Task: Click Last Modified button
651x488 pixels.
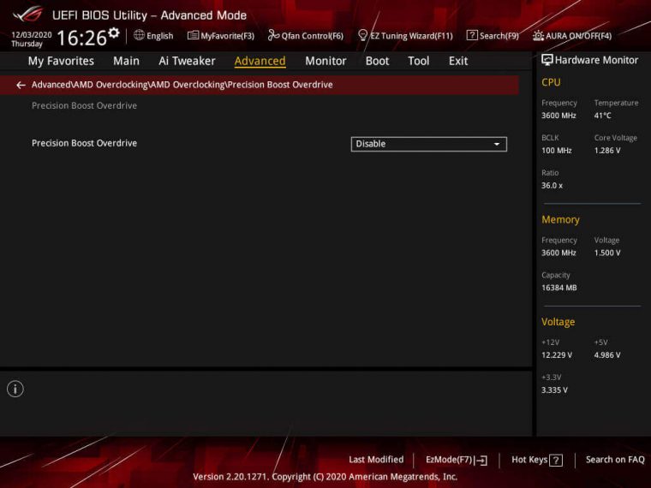Action: (x=376, y=460)
